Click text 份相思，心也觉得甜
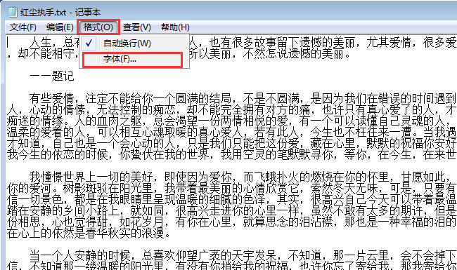Screen dimensions: 457x270 57,222
